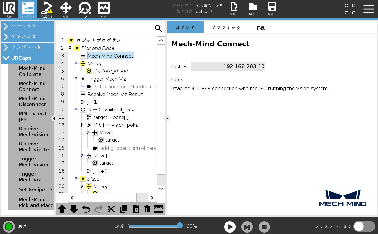Toggle the Simulation (シミュレーション) switch
Screen dimensions: 378x234
[x=364, y=226]
